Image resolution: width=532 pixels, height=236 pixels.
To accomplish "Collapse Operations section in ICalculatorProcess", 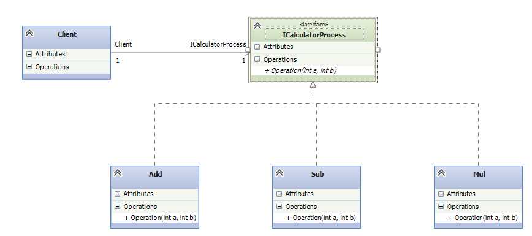I will pyautogui.click(x=257, y=59).
